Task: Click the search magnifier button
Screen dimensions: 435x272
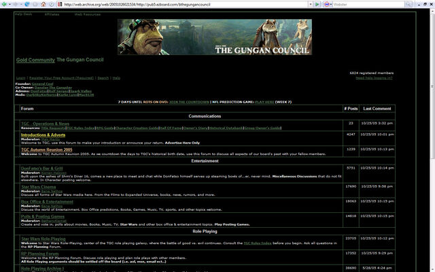Action: click(408, 4)
